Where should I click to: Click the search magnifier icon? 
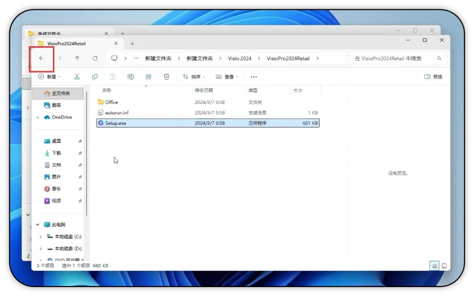coord(439,58)
